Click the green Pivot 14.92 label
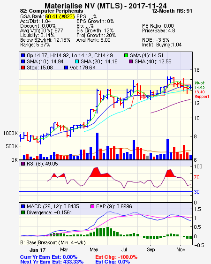This screenshot has width=211, height=264. [x=200, y=85]
